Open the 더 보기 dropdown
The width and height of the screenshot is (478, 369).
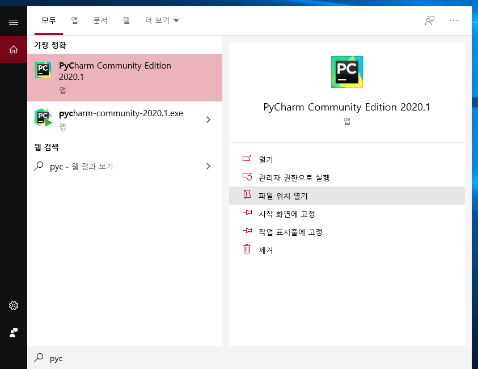[x=162, y=20]
